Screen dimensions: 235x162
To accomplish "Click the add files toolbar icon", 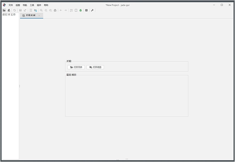I will (x=9, y=10).
